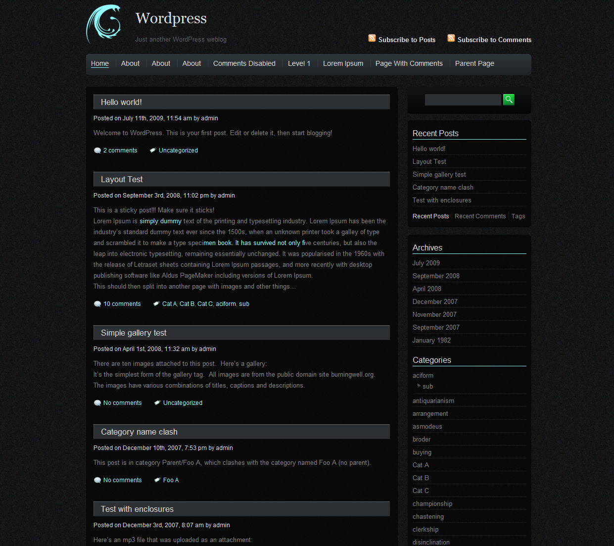This screenshot has height=546, width=614.
Task: Open the Recent Posts tab
Action: pyautogui.click(x=430, y=216)
